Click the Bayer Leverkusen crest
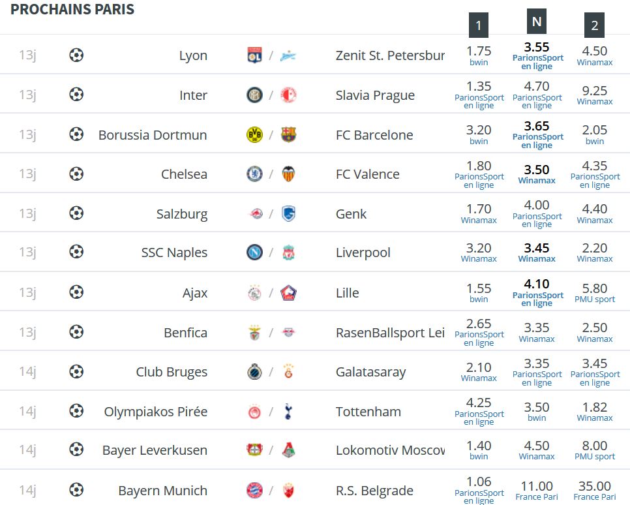630x505 pixels. coord(254,450)
